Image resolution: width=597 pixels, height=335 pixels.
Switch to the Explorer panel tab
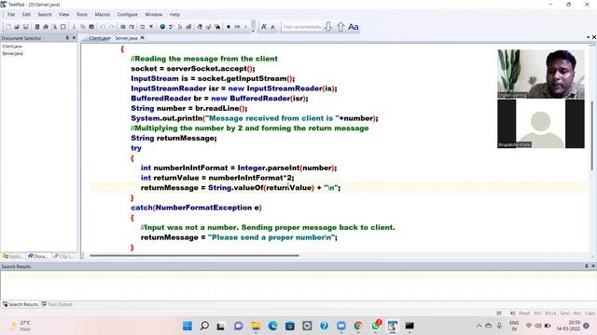pyautogui.click(x=13, y=257)
